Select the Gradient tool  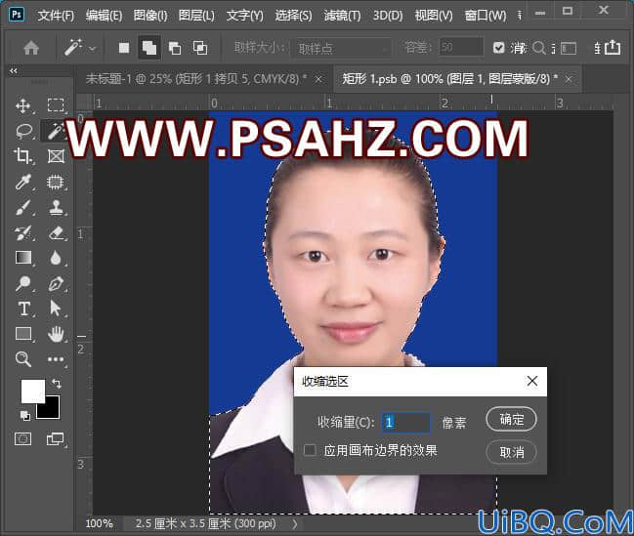[x=23, y=258]
